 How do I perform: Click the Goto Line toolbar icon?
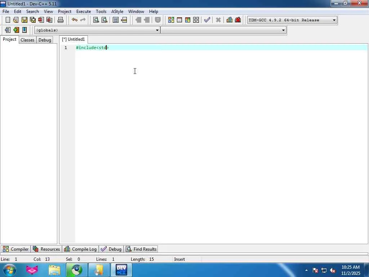pyautogui.click(x=124, y=20)
